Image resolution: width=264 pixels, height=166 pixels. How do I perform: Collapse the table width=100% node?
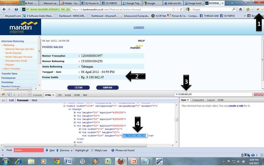pos(64,106)
